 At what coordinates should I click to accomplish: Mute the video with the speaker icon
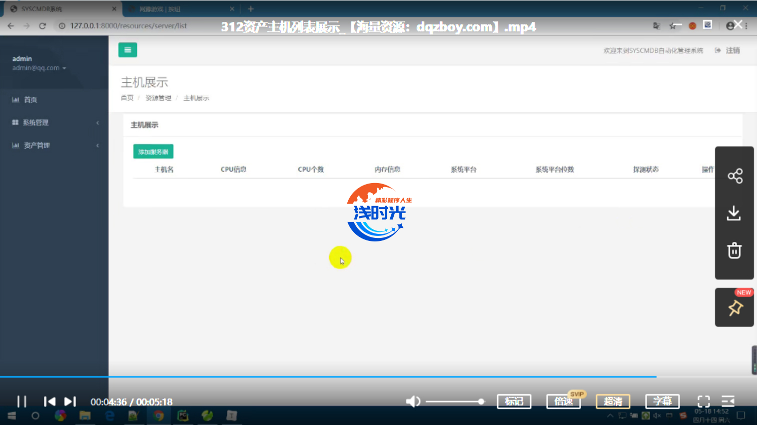(x=413, y=402)
